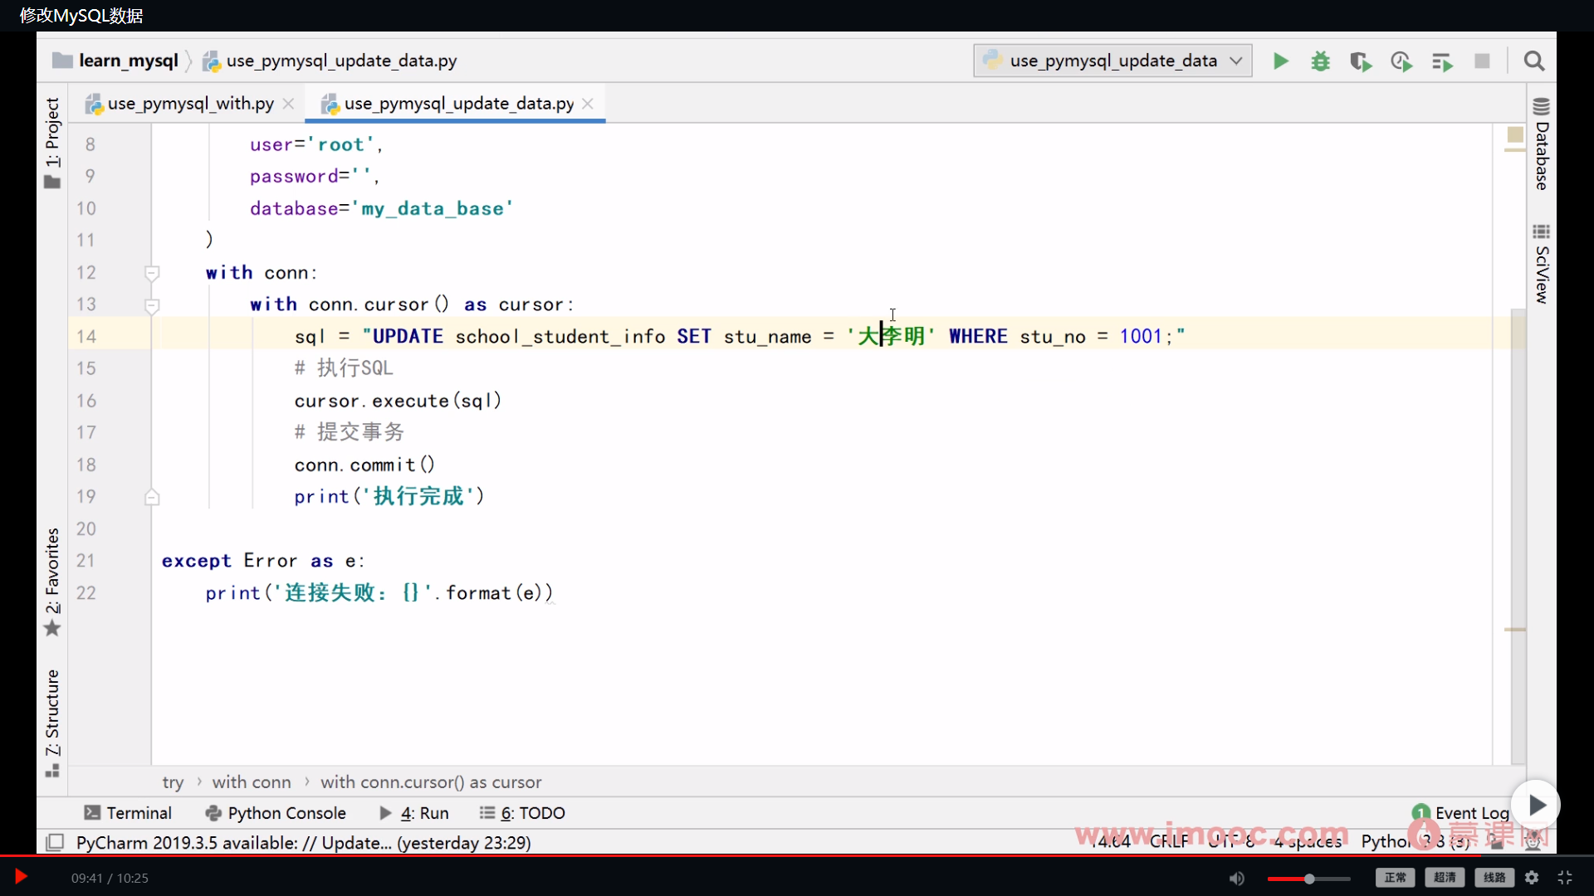Play video with red play button
This screenshot has width=1594, height=896.
[21, 877]
